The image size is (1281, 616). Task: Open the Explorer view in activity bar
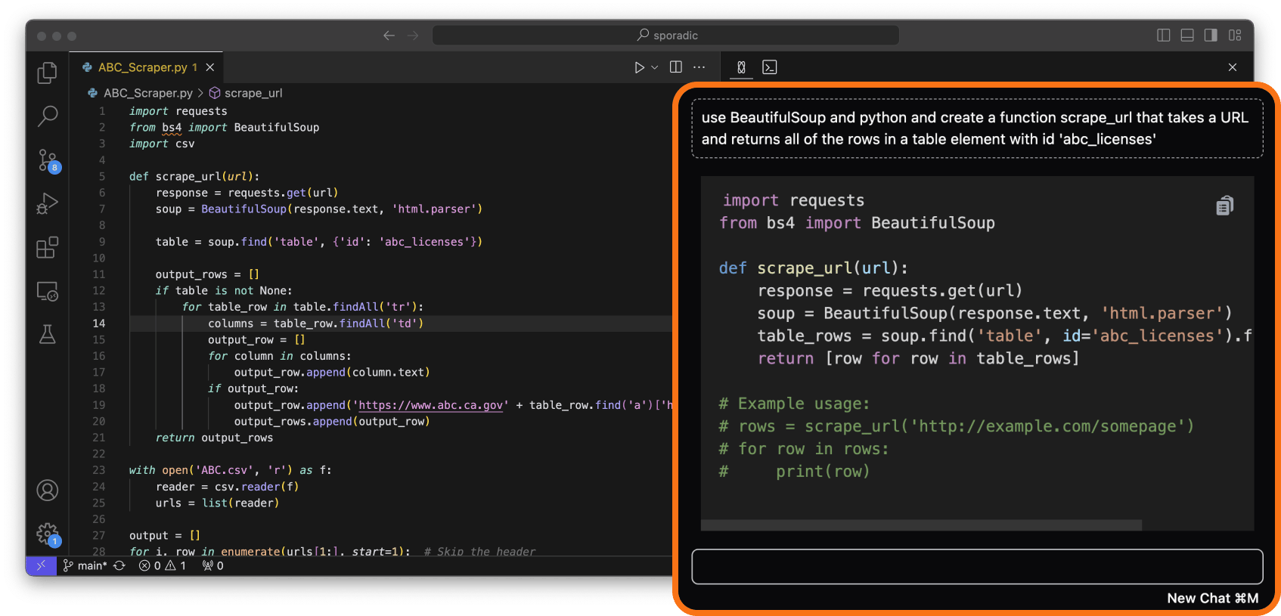47,73
